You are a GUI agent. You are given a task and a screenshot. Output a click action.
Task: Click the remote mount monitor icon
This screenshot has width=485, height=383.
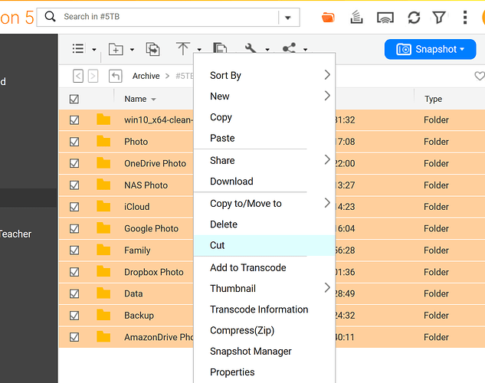tap(386, 17)
